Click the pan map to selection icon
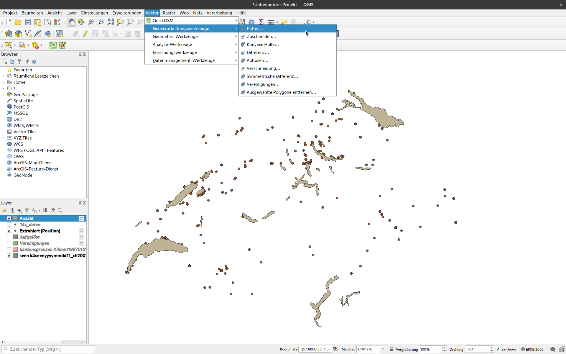The width and height of the screenshot is (566, 354). pos(81,22)
